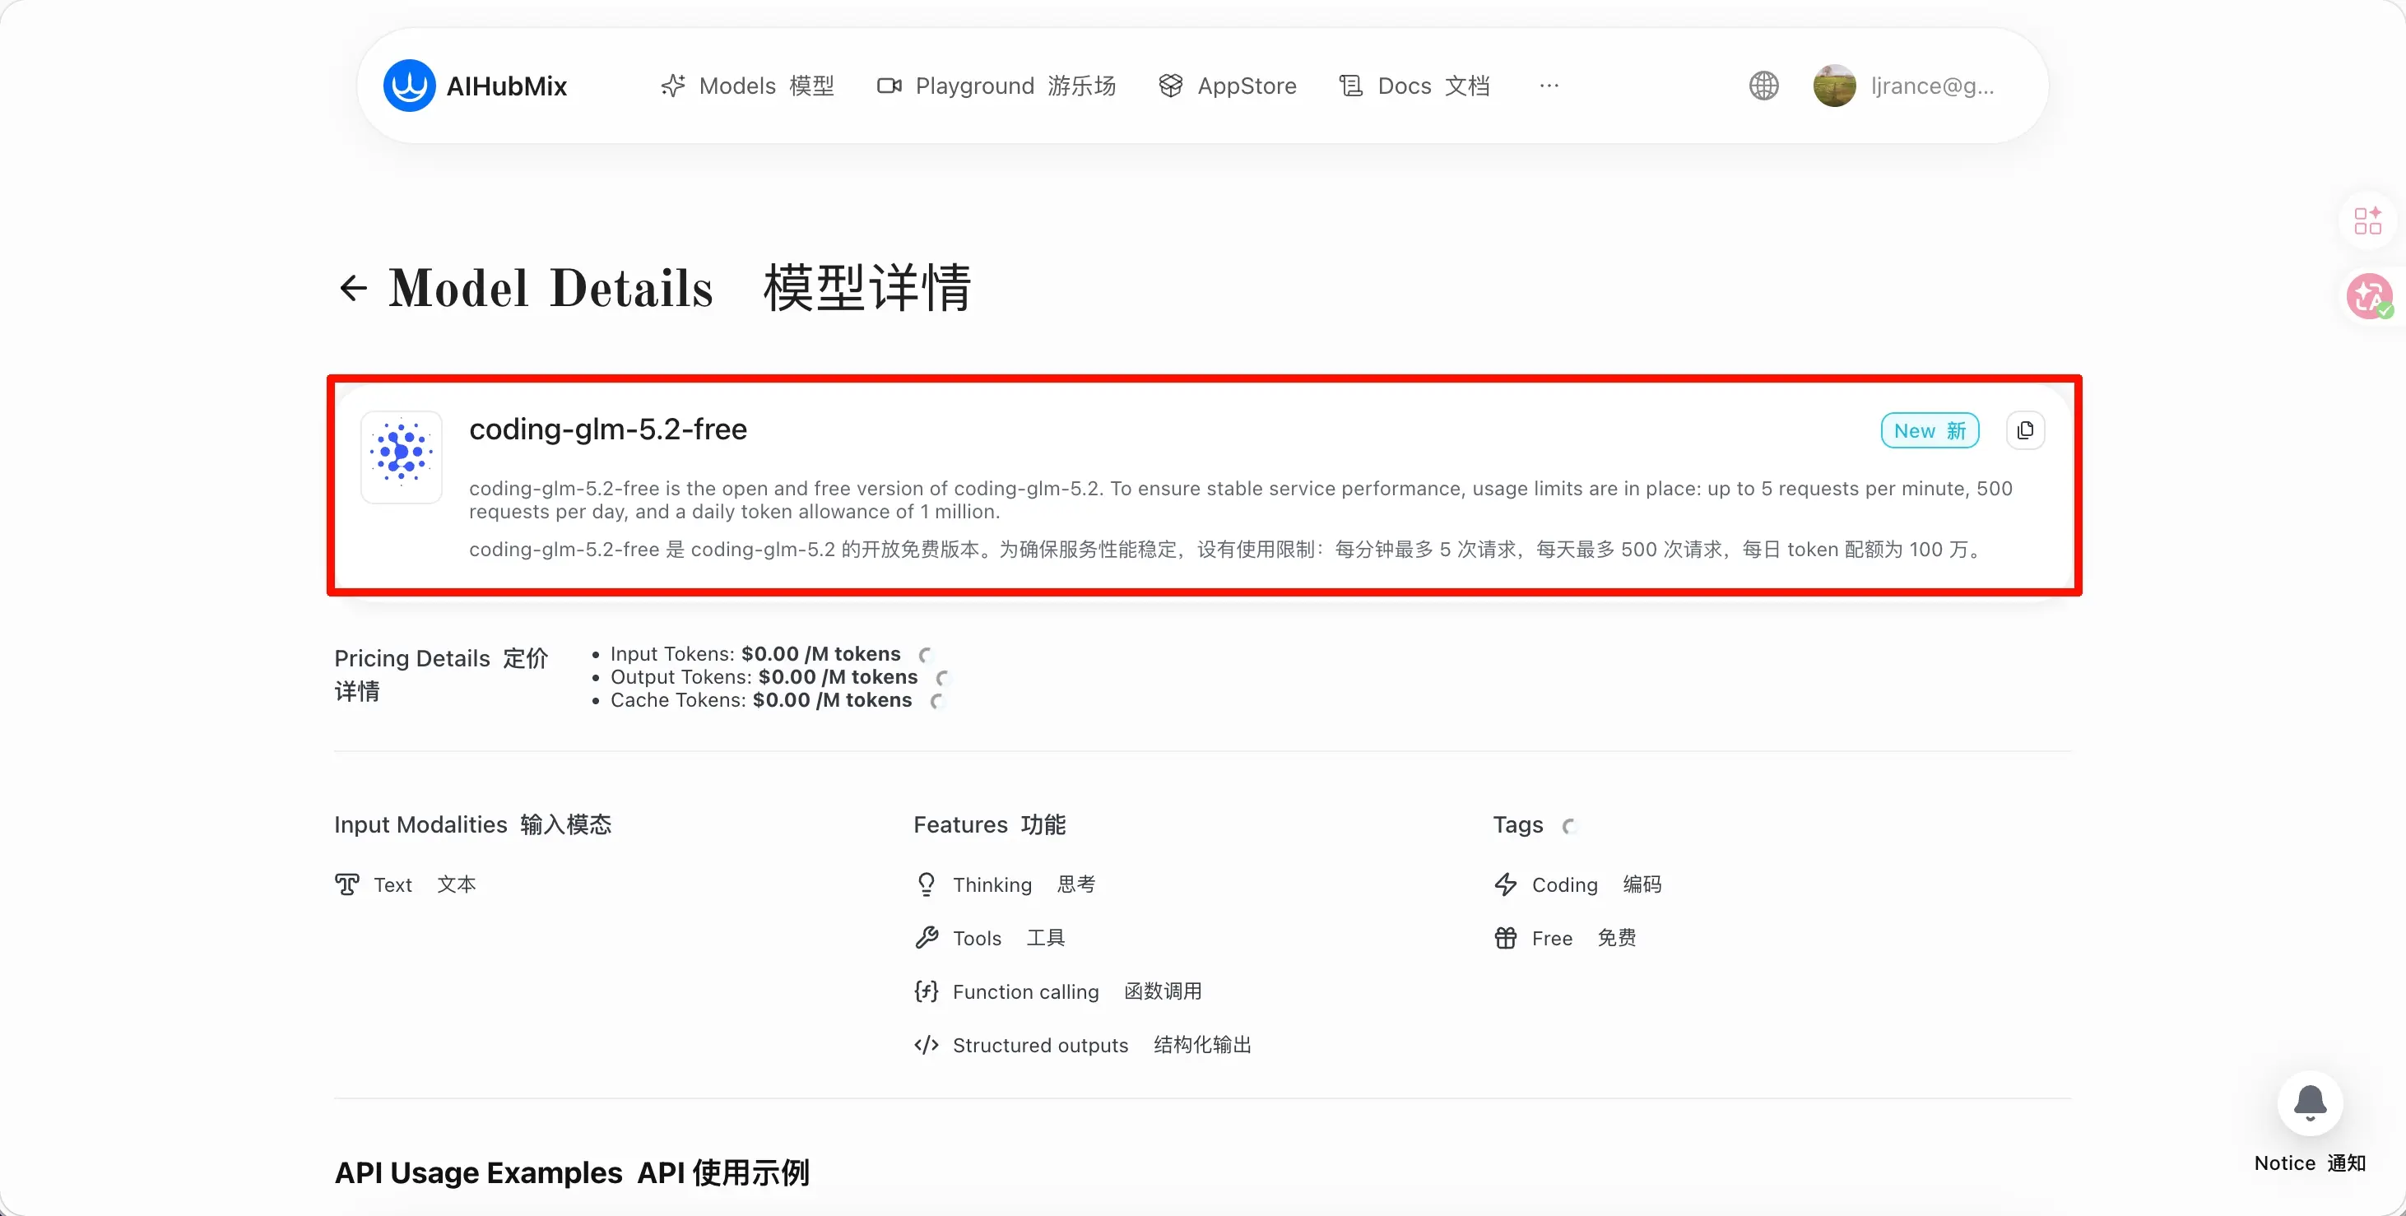Go back with the left arrow
Image resolution: width=2406 pixels, height=1216 pixels.
coord(353,288)
